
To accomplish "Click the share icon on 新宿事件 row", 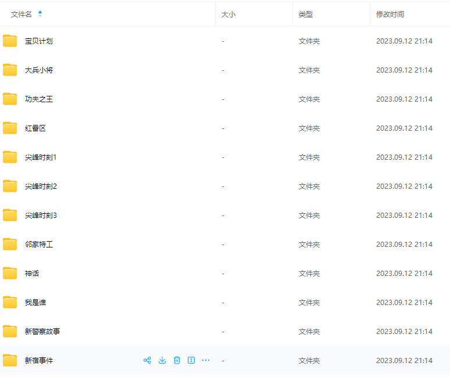I will 147,360.
